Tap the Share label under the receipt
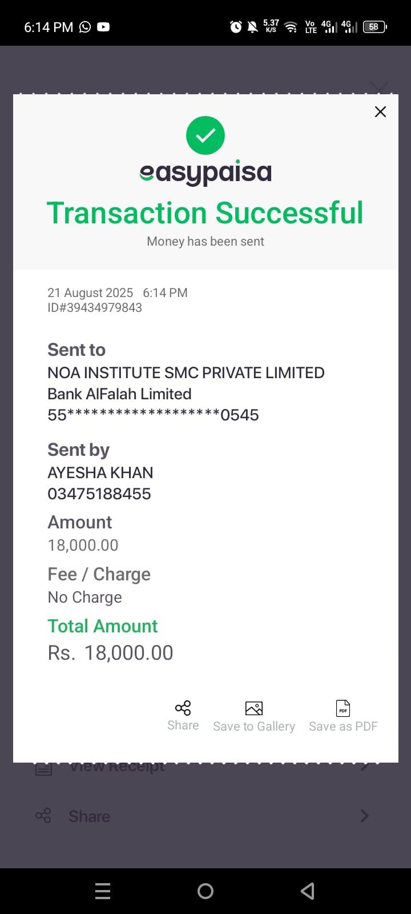Viewport: 411px width, 914px height. (183, 725)
